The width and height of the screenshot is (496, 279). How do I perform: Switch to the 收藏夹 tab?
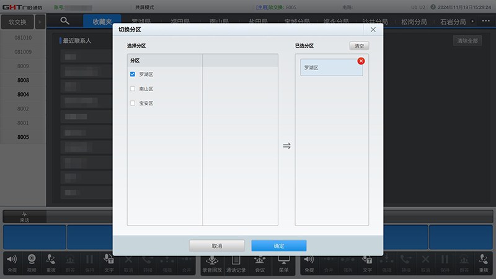pyautogui.click(x=102, y=22)
